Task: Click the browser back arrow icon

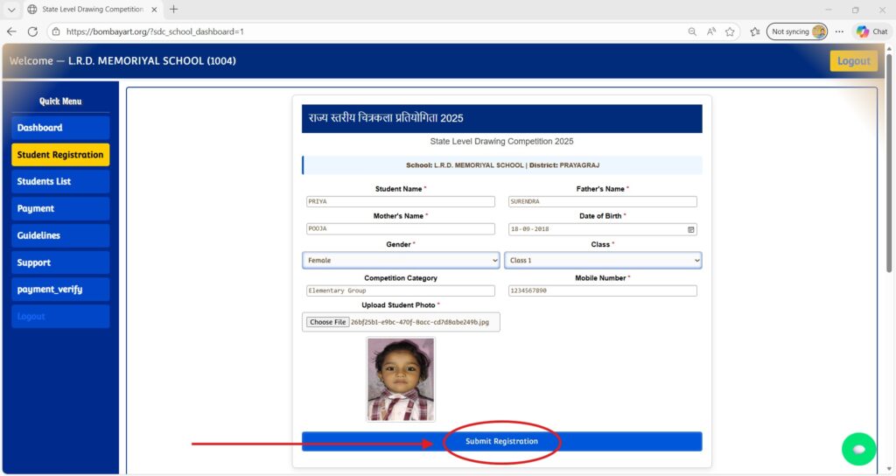Action: point(11,31)
